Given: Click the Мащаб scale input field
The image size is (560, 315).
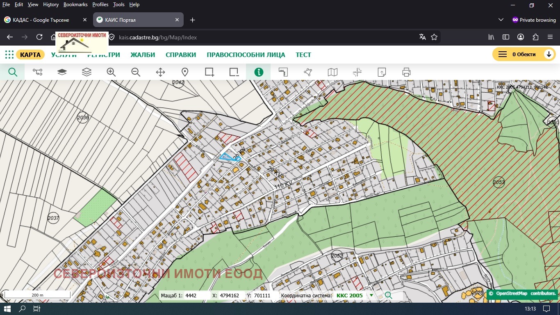Looking at the screenshot, I should (x=196, y=295).
